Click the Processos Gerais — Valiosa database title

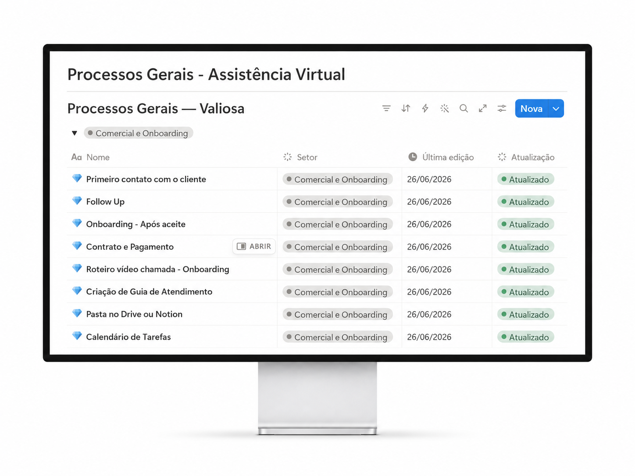pos(156,108)
